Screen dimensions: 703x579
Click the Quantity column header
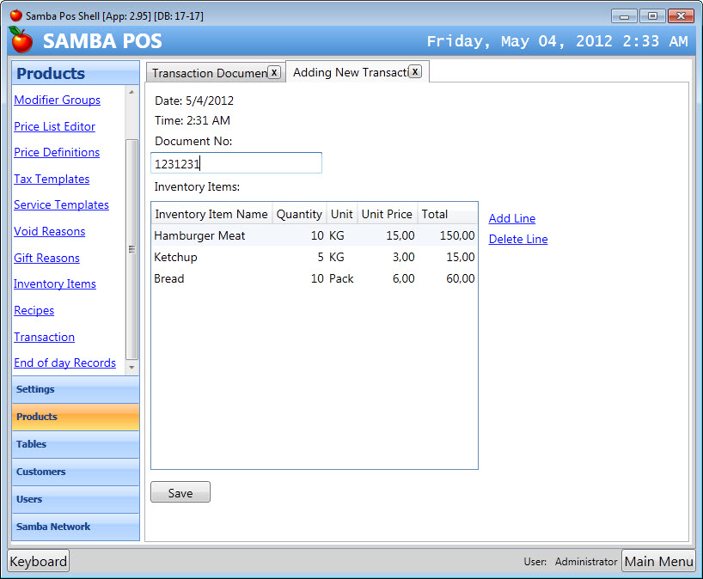[x=299, y=214]
